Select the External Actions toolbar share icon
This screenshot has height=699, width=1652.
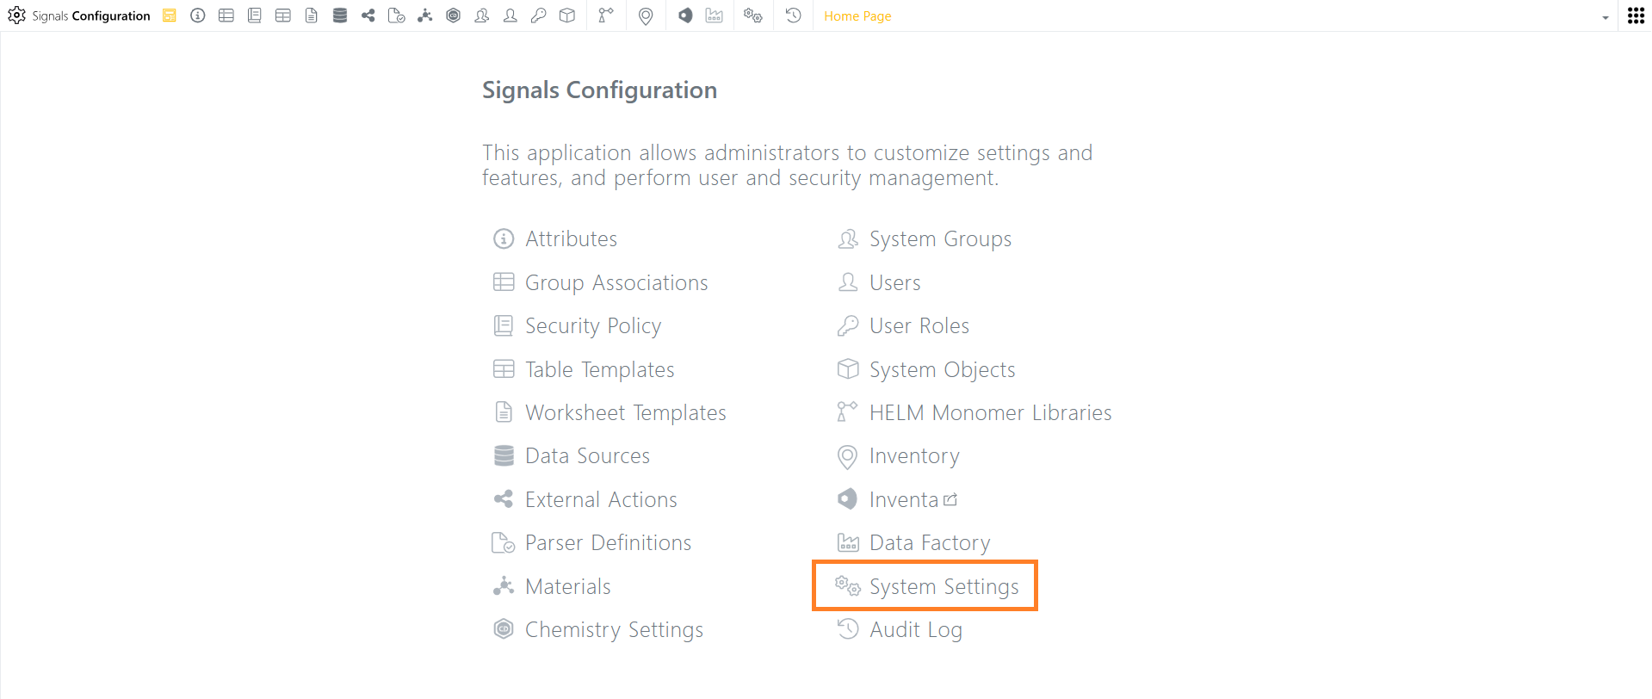click(x=368, y=15)
